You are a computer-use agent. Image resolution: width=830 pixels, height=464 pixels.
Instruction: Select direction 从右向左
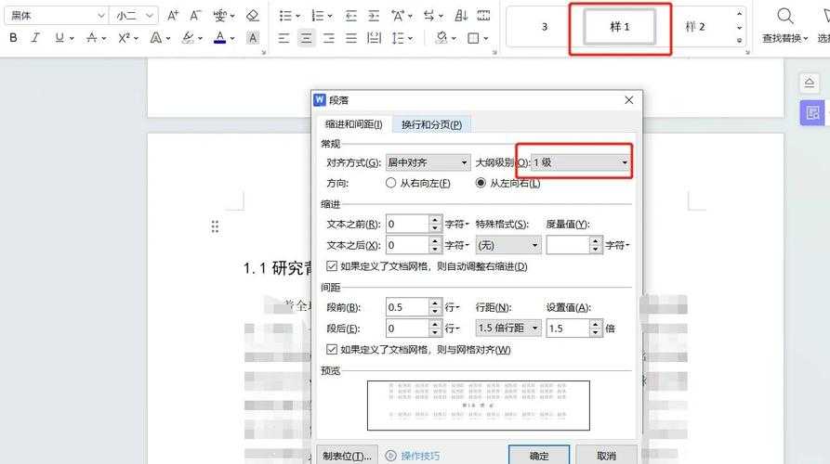click(418, 184)
